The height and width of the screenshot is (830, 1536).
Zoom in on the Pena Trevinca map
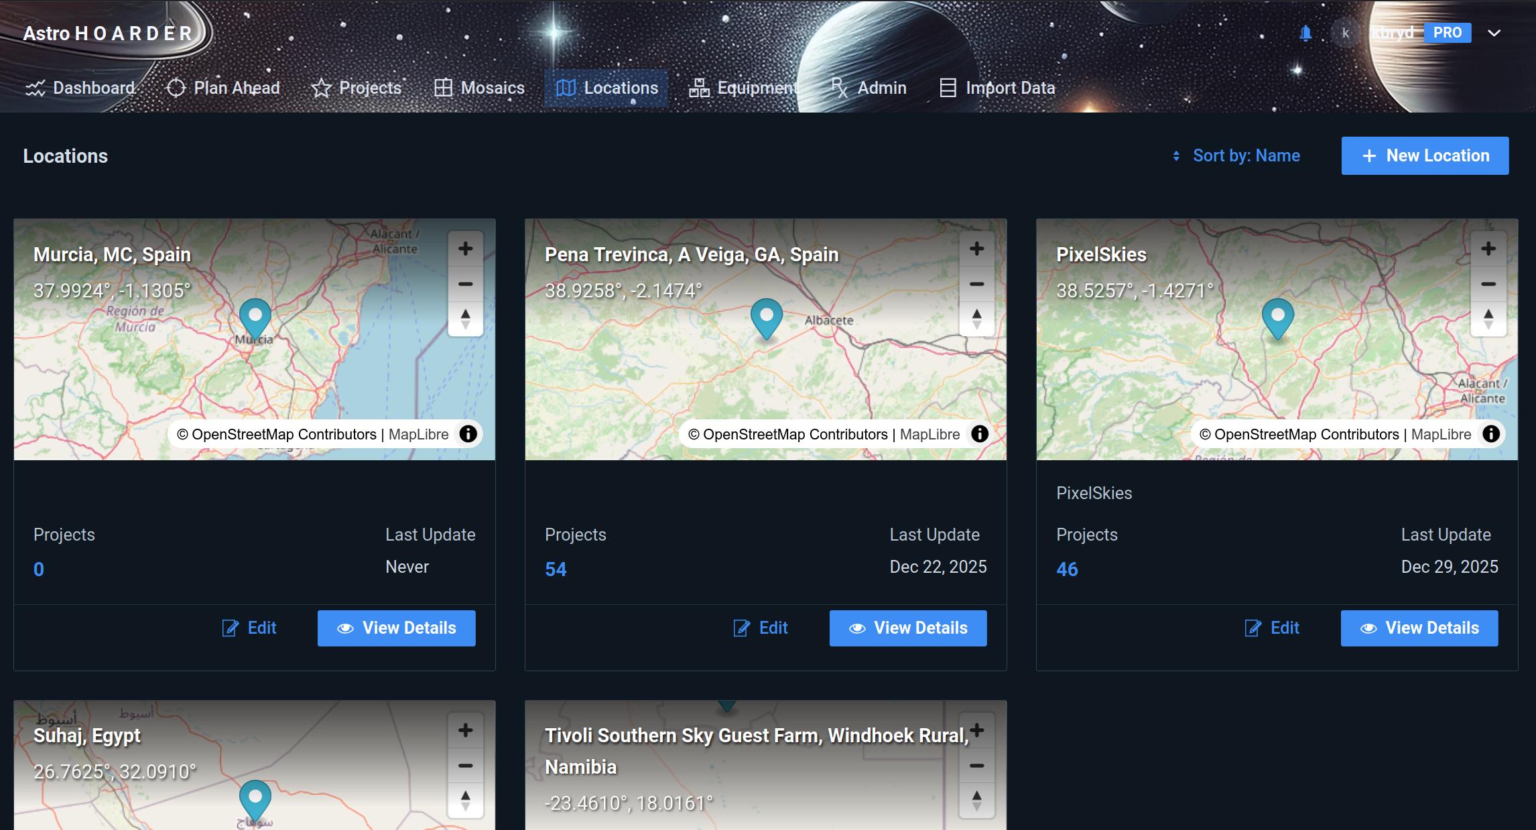coord(976,248)
